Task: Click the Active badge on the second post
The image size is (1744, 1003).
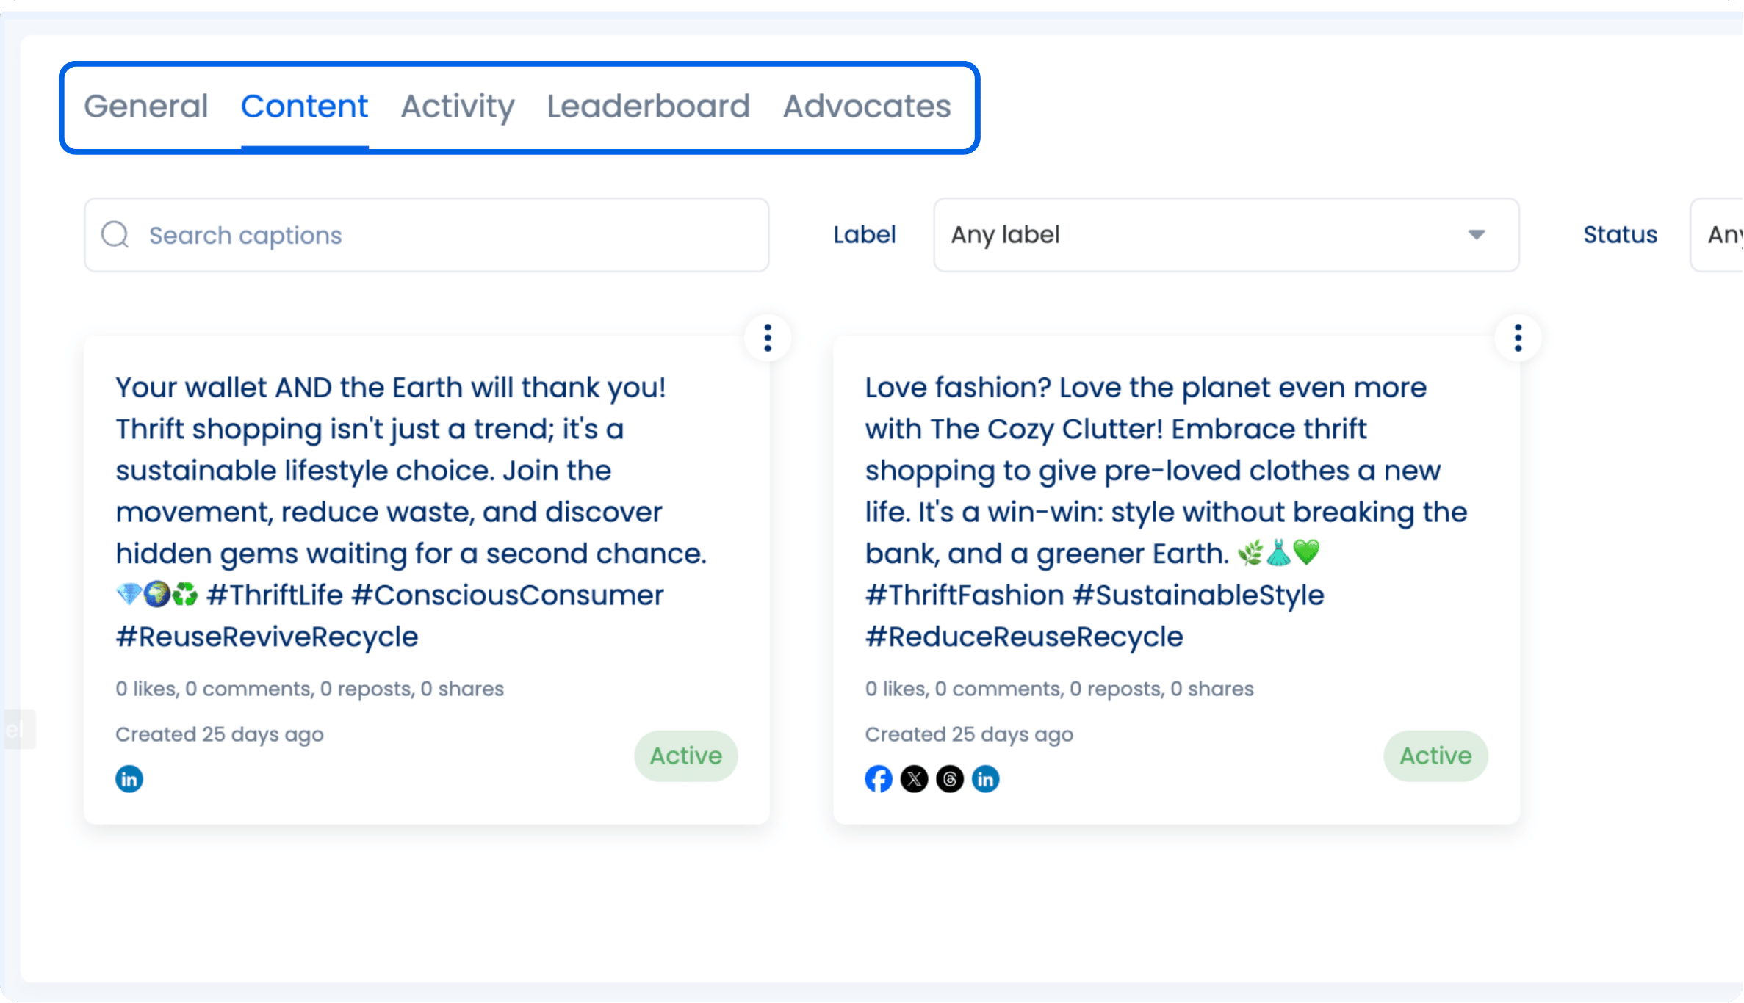Action: click(x=1435, y=756)
